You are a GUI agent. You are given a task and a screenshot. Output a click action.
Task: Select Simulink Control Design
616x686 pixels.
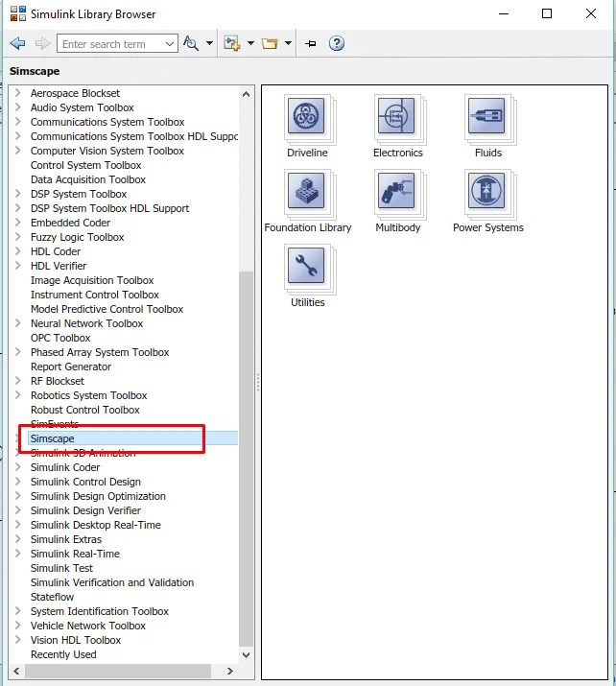[85, 482]
